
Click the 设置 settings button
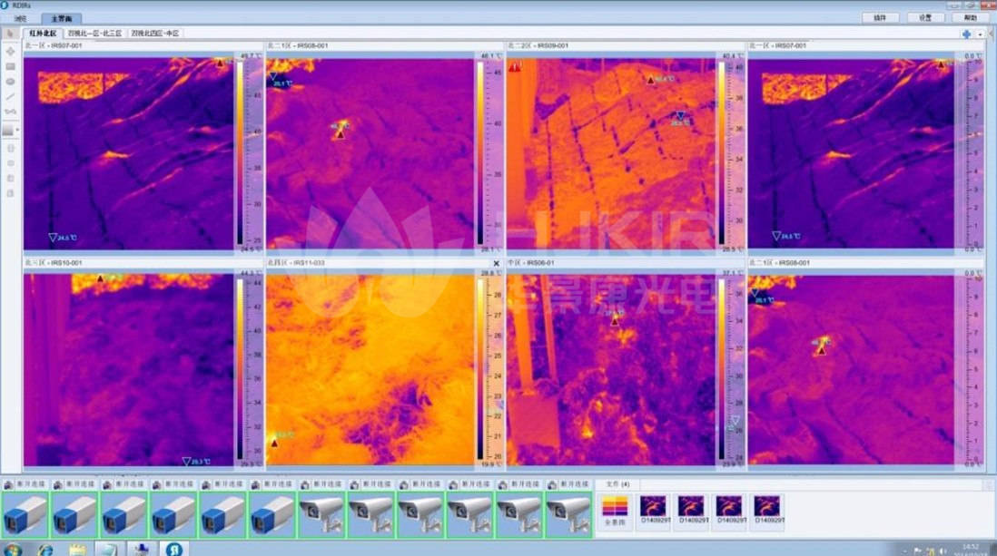tap(925, 17)
